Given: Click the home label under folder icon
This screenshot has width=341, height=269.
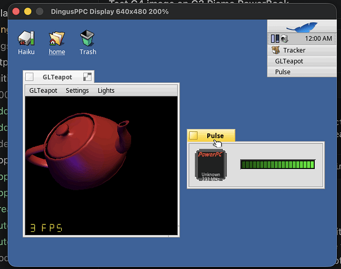Looking at the screenshot, I should click(57, 52).
